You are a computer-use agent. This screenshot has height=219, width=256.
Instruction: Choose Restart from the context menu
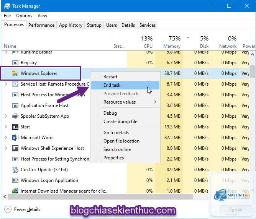pos(125,77)
